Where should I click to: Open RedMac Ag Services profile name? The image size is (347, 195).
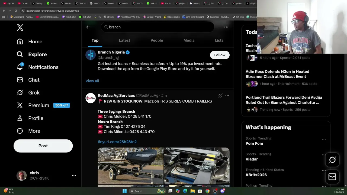click(116, 96)
